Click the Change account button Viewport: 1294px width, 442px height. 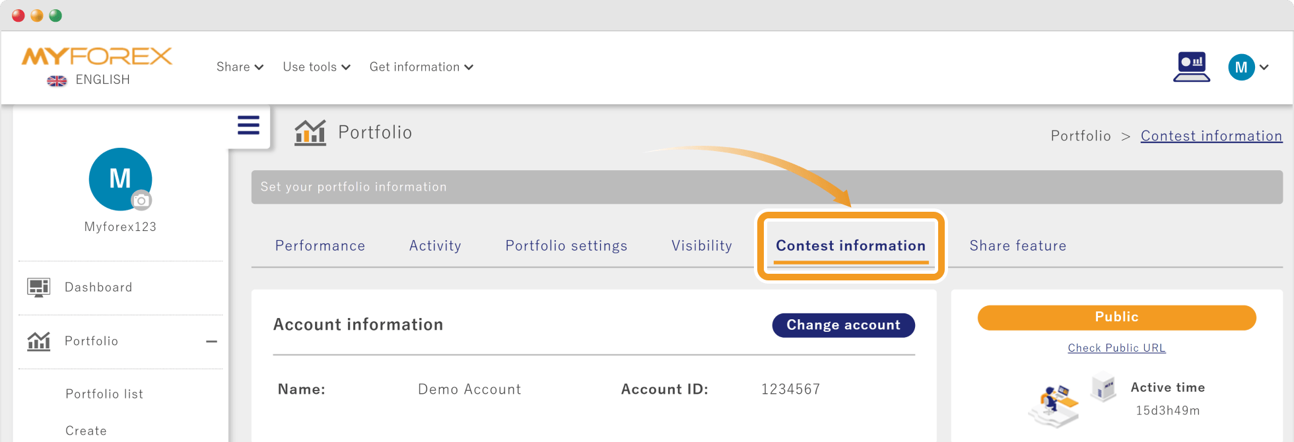[x=844, y=325]
